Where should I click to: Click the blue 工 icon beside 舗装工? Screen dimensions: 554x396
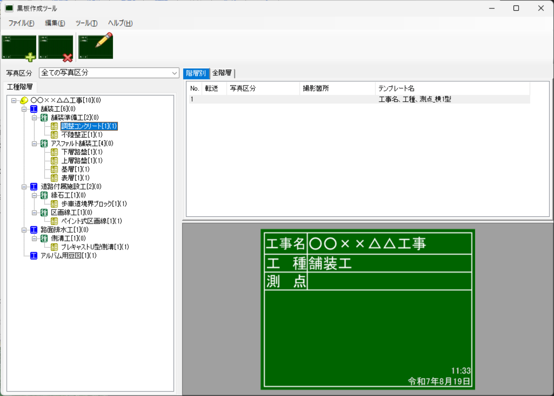pos(34,109)
